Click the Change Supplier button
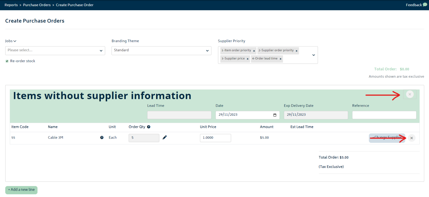The width and height of the screenshot is (429, 197). click(387, 137)
